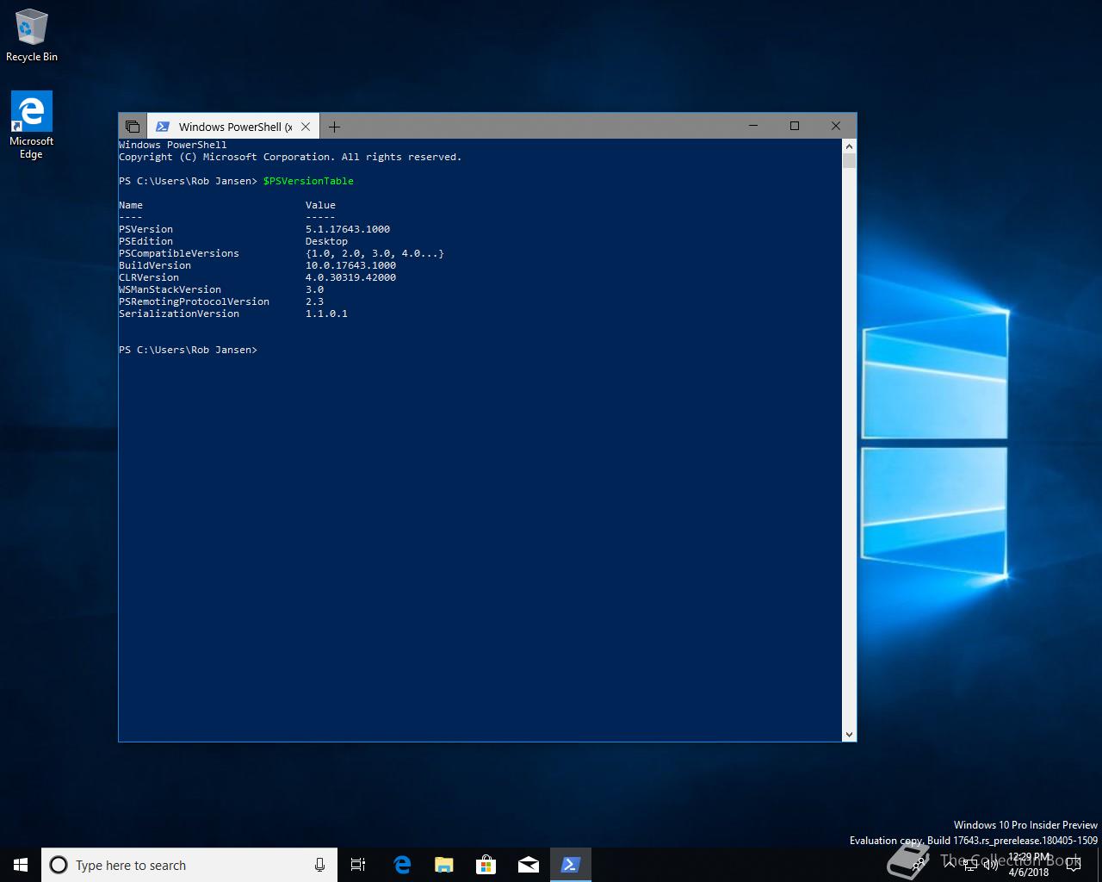Image resolution: width=1102 pixels, height=882 pixels.
Task: Click the PSEdition row name
Action: coord(145,241)
